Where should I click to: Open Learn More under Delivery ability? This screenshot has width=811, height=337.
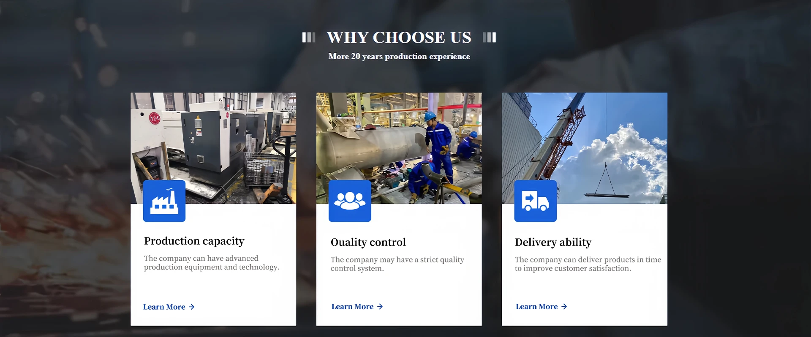pyautogui.click(x=537, y=307)
